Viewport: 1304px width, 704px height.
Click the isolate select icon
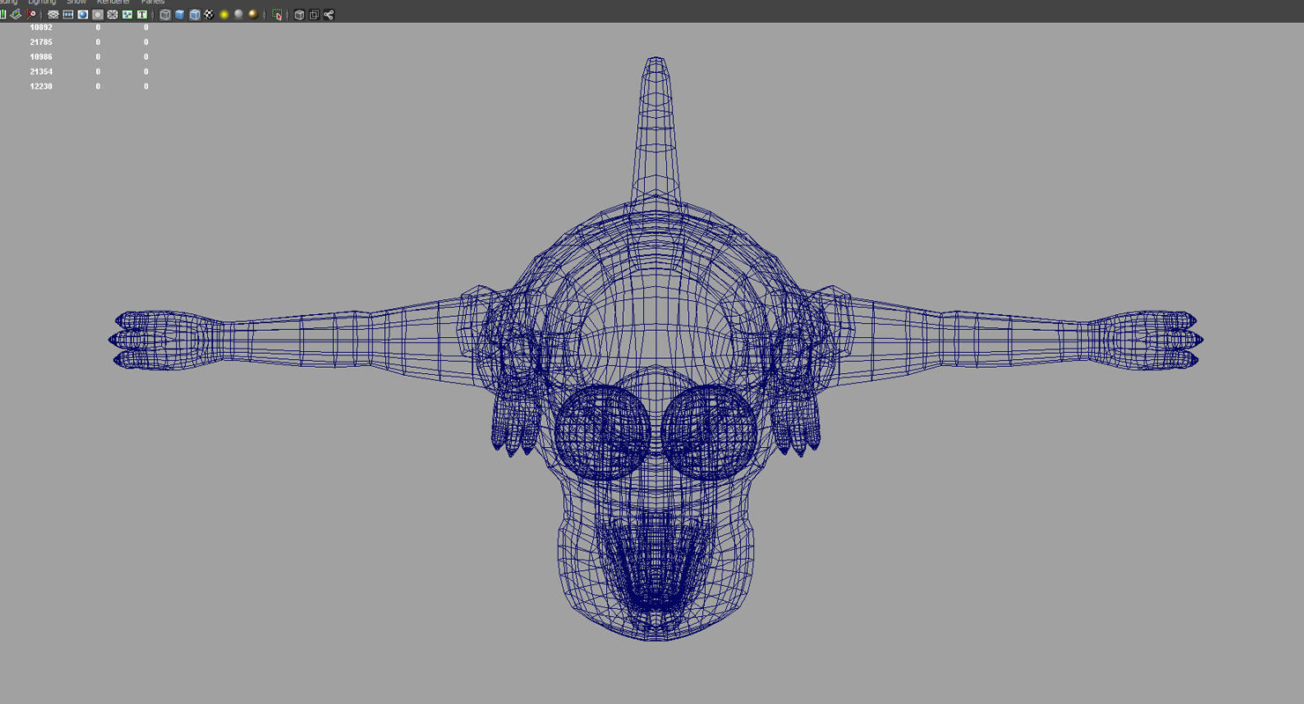[277, 15]
